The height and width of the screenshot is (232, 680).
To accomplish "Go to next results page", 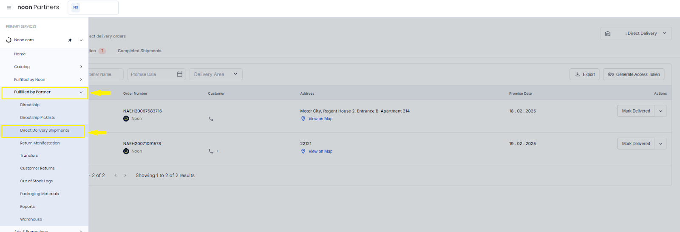I will coord(125,175).
